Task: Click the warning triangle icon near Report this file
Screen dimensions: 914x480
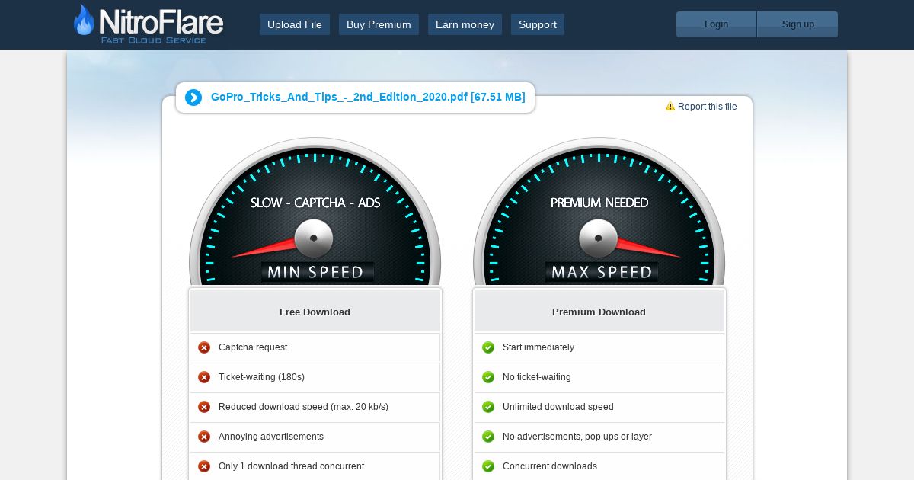Action: [x=670, y=107]
